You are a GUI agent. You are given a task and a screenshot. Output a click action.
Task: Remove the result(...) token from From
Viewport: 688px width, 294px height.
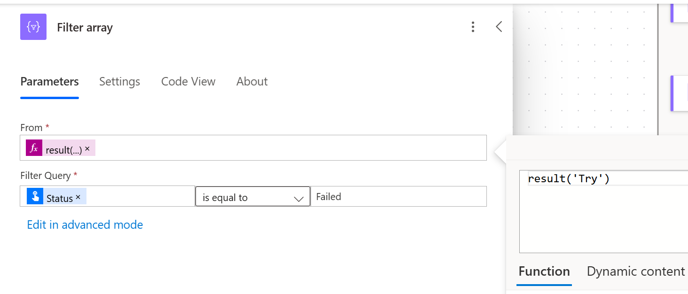point(87,148)
